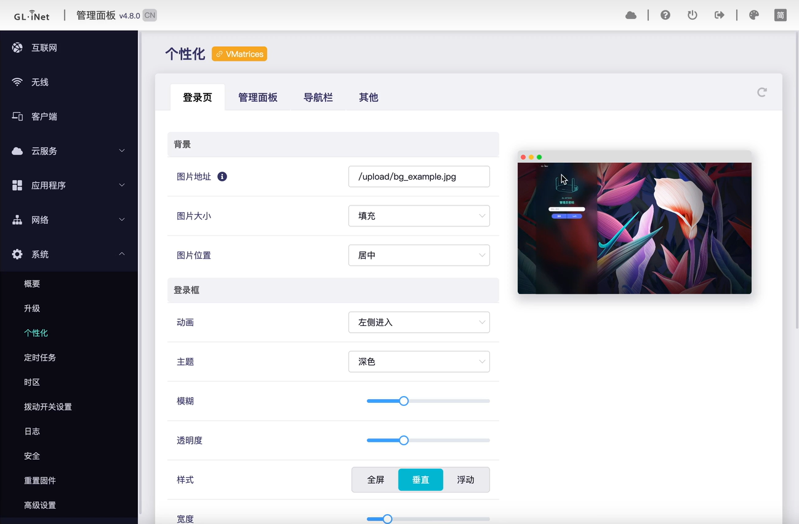Open the theme palette icon

pyautogui.click(x=754, y=14)
